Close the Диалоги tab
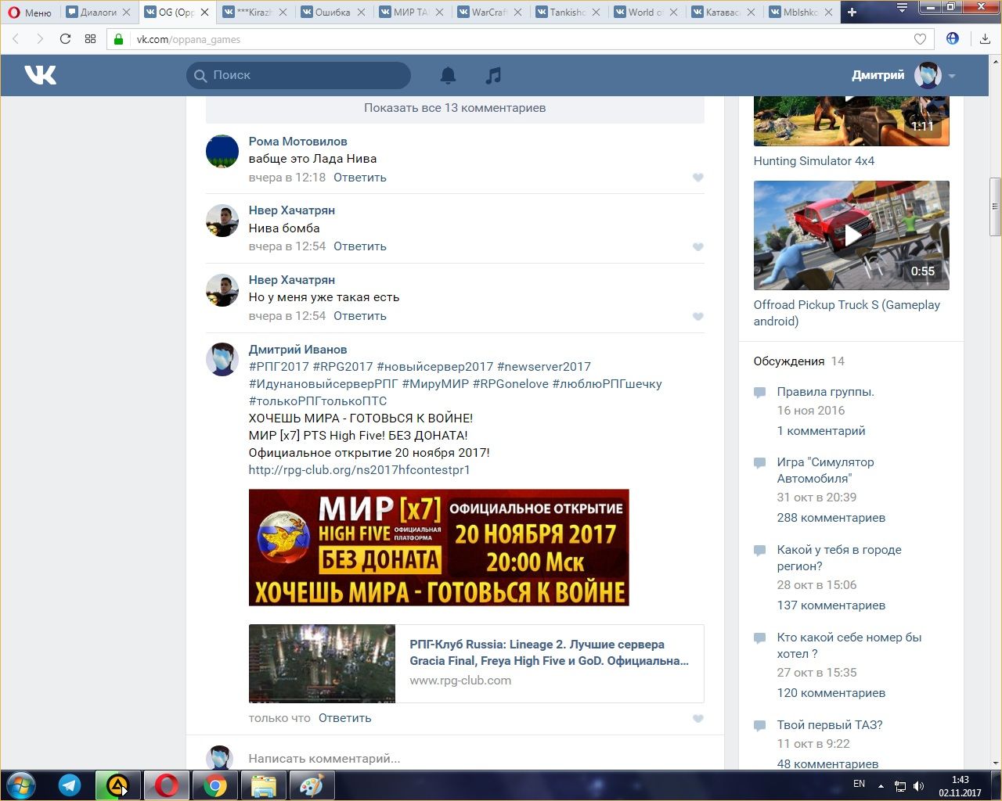Screen dimensions: 1002x801 127,13
